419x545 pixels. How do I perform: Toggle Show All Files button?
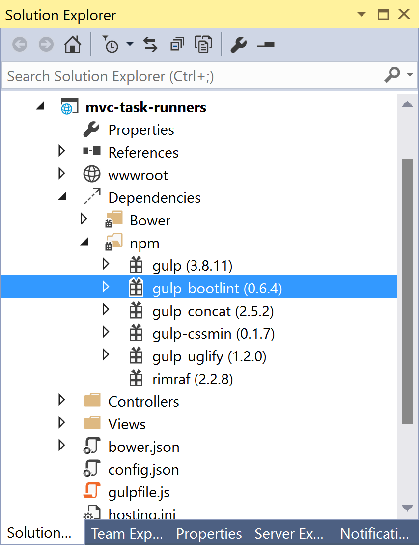point(202,45)
